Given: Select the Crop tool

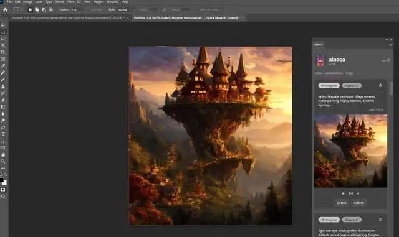Looking at the screenshot, I should click(x=2, y=52).
